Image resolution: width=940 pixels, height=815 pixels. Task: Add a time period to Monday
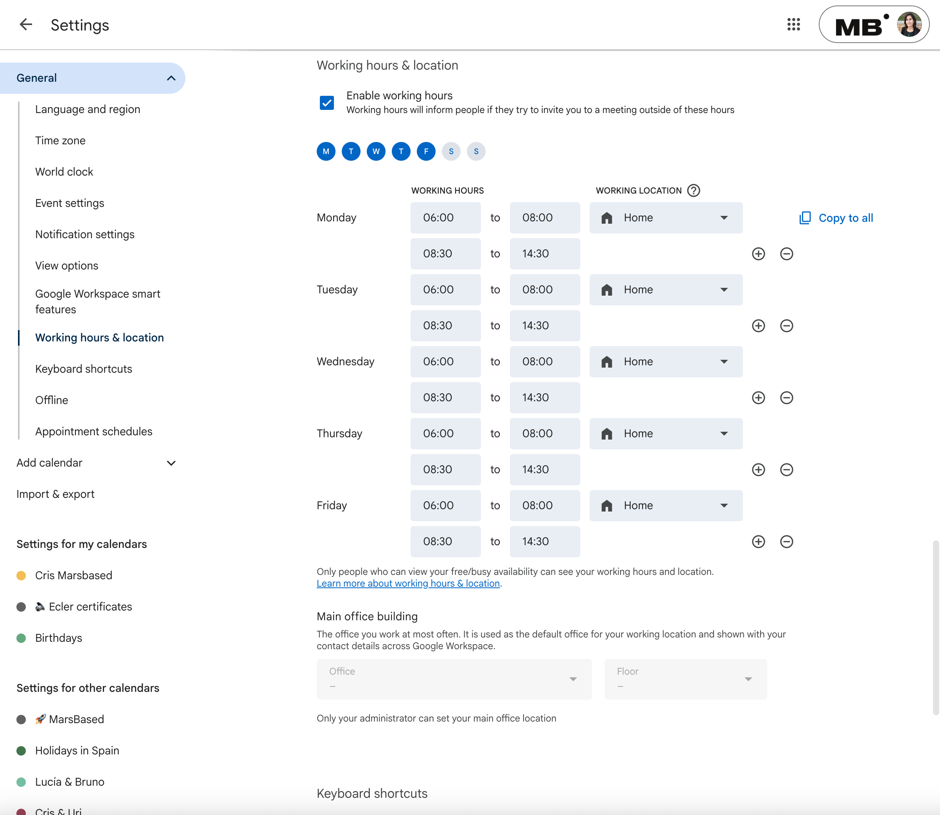click(x=759, y=254)
